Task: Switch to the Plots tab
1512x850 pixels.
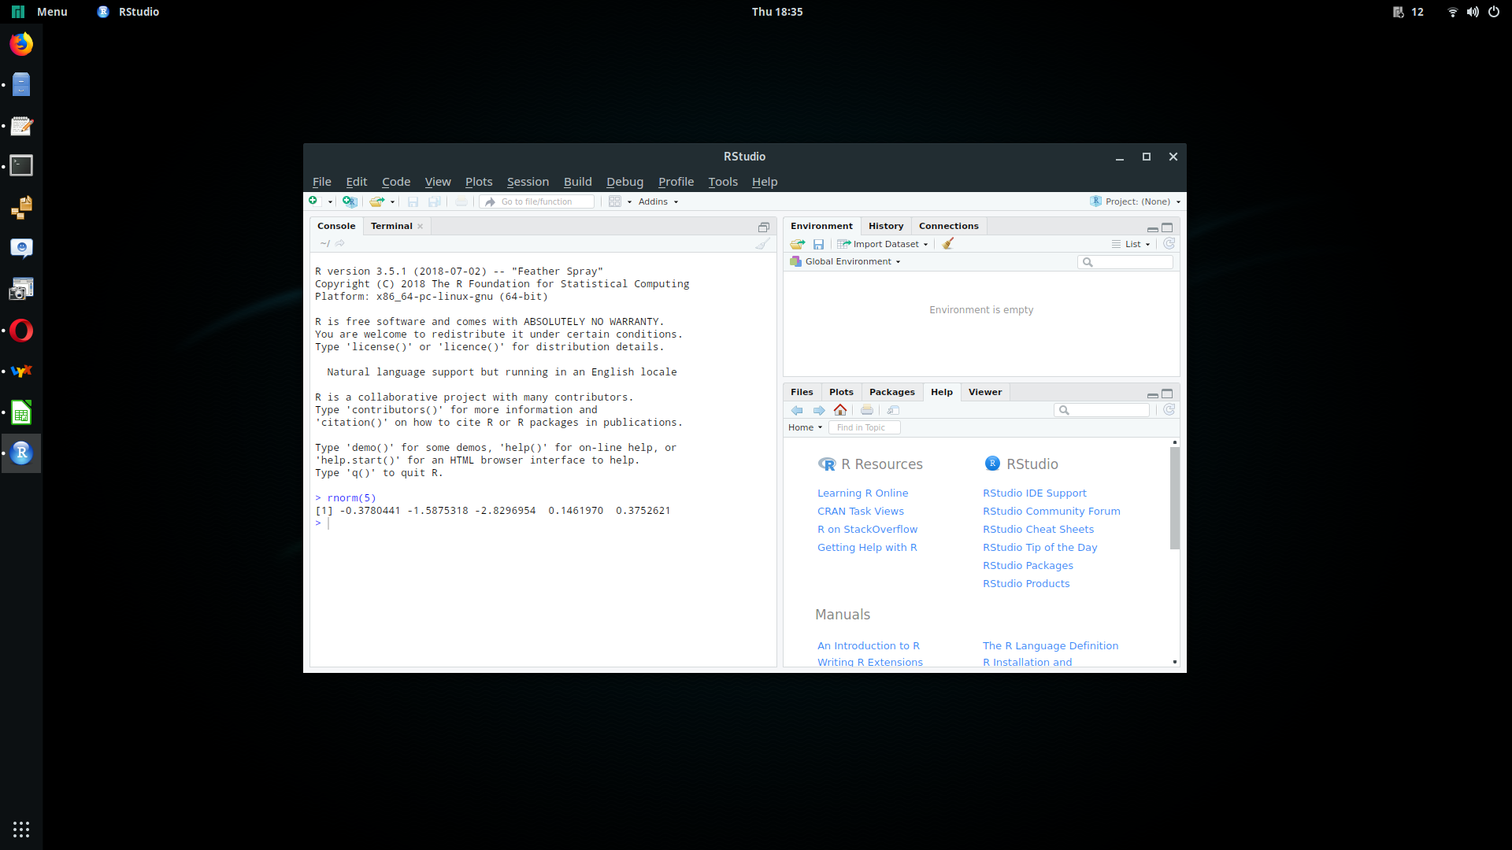Action: click(841, 392)
